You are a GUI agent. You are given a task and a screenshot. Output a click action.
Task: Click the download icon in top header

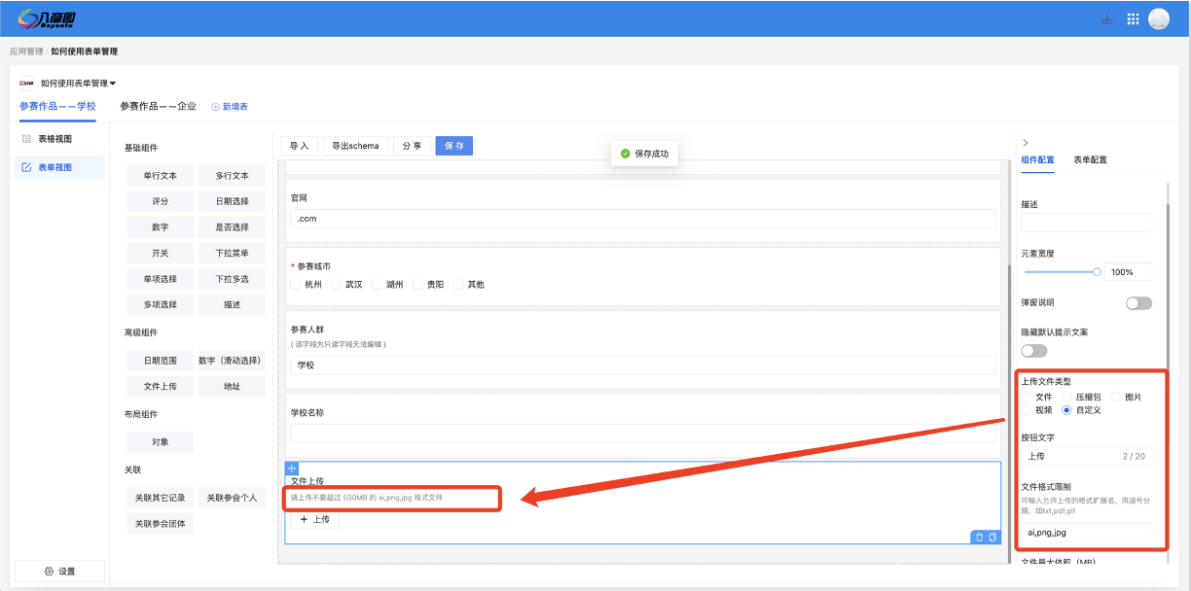point(1106,18)
